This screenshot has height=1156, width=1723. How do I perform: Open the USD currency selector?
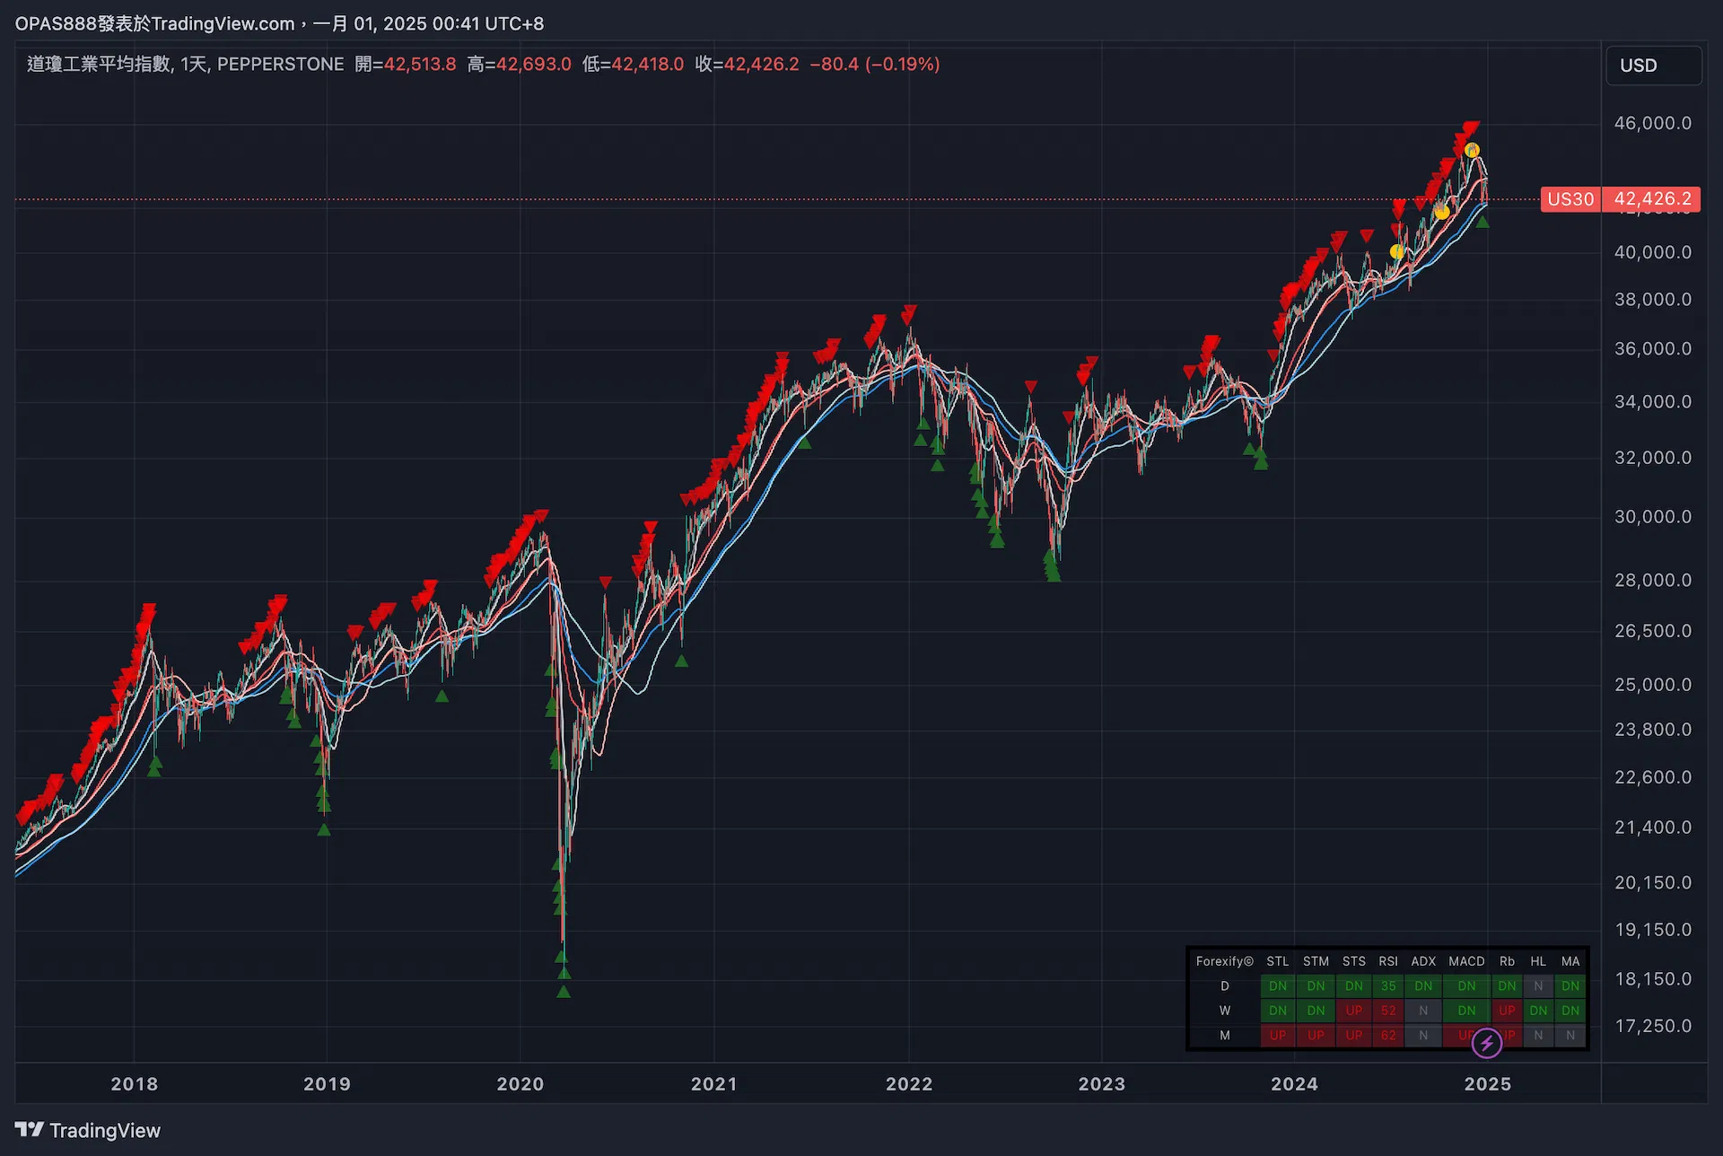pos(1653,66)
